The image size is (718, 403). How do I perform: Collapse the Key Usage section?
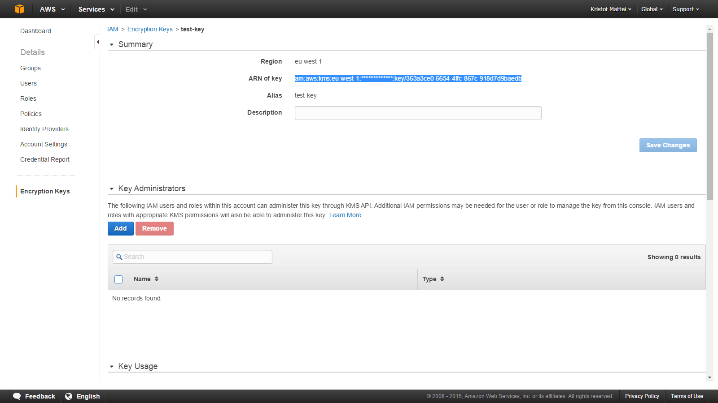click(x=112, y=367)
